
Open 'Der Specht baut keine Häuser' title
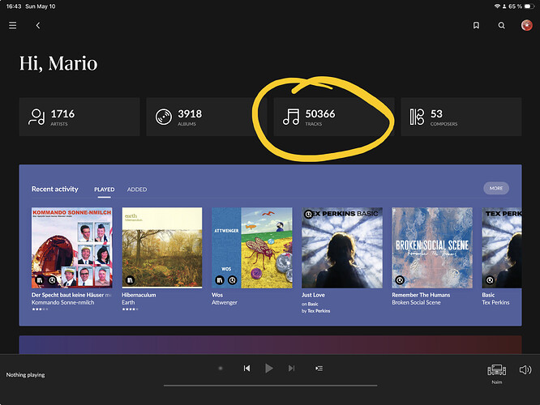pos(71,295)
